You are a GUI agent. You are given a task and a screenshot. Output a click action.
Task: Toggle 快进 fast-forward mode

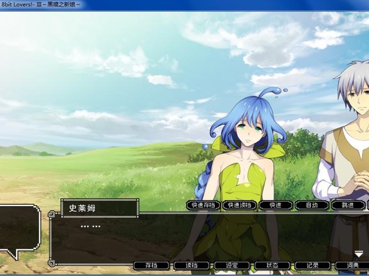(276, 205)
